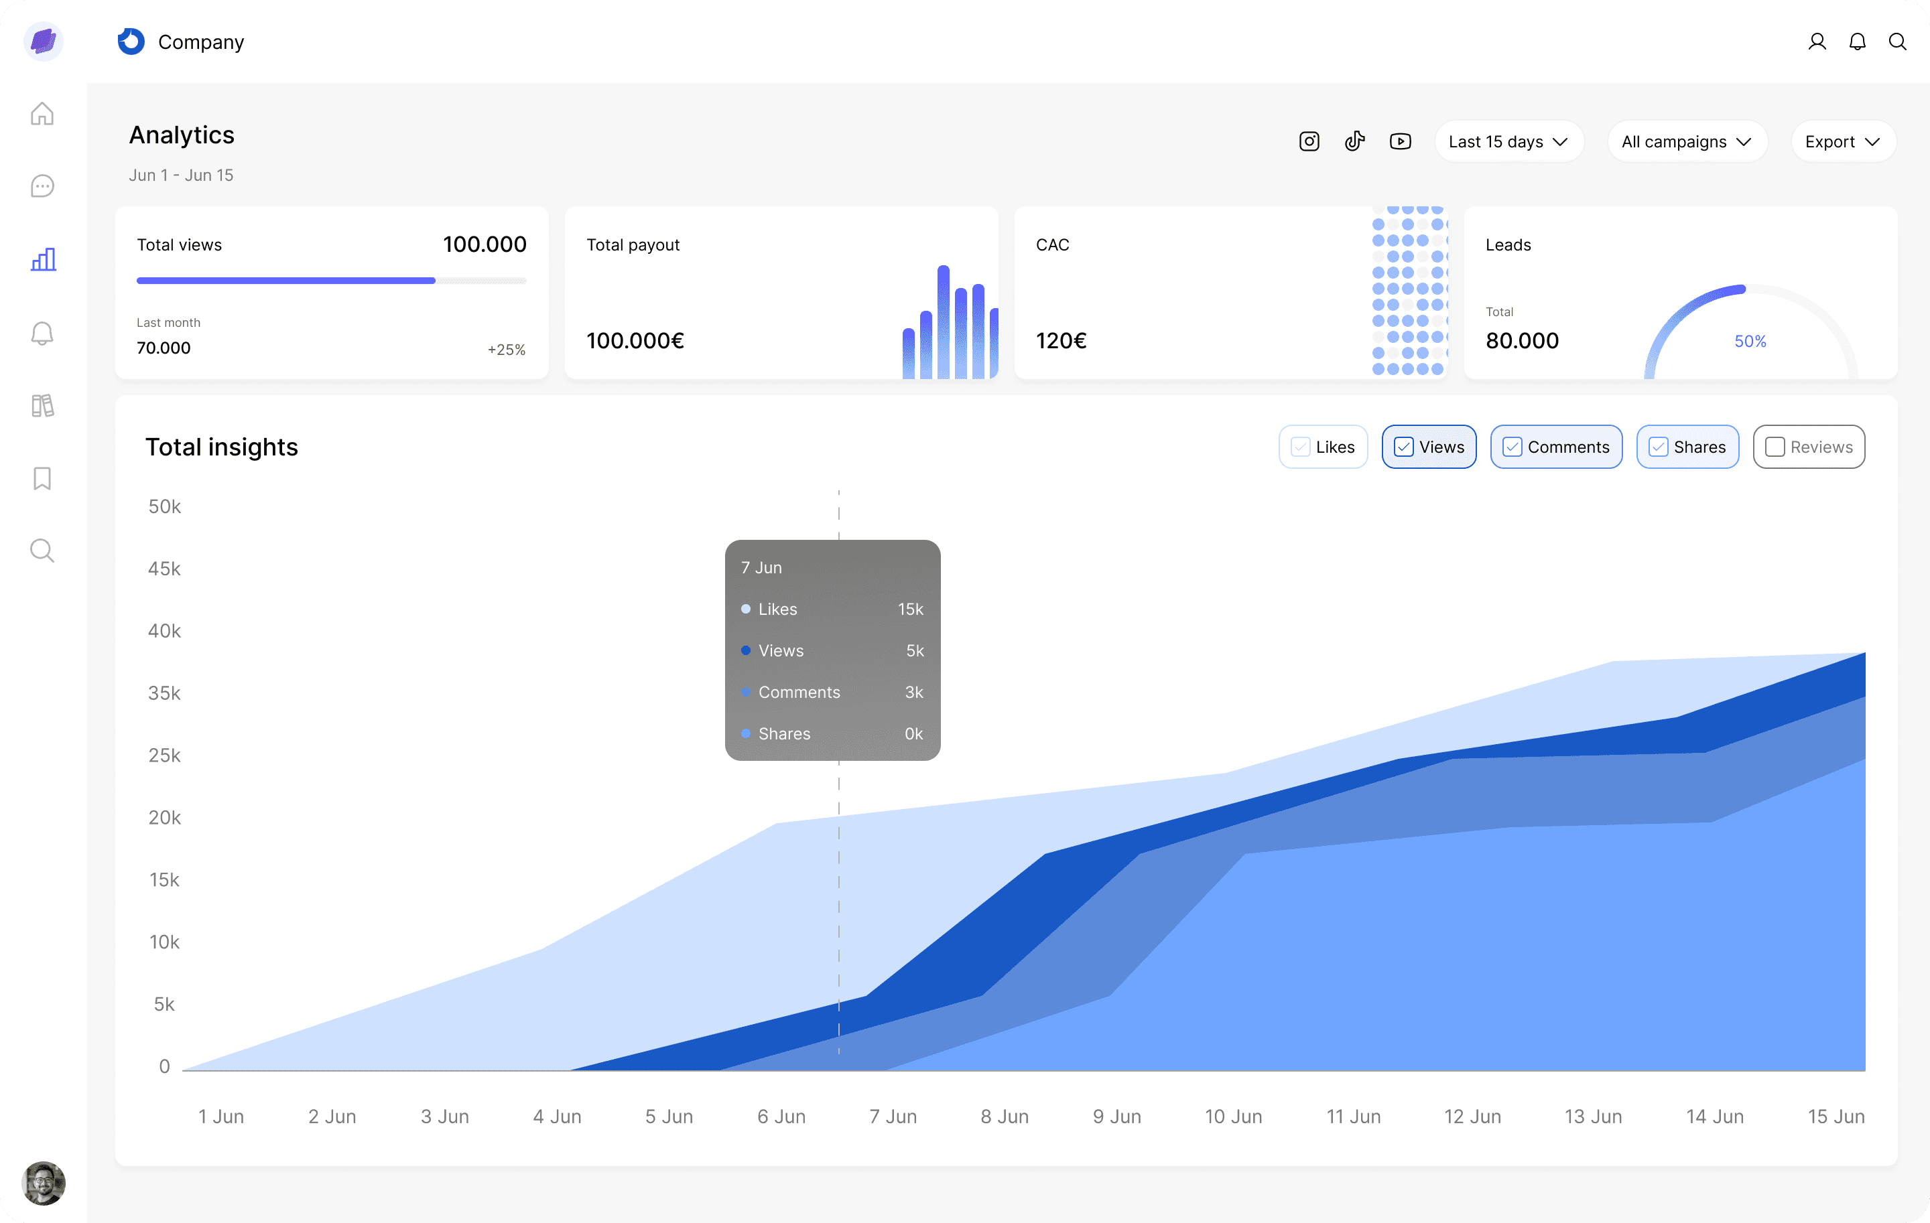Click the top header search icon

[x=1897, y=42]
